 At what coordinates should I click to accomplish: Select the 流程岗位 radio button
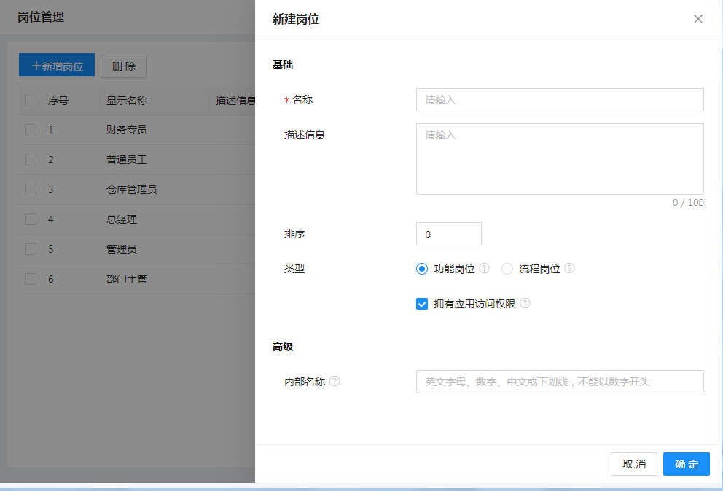(x=507, y=269)
